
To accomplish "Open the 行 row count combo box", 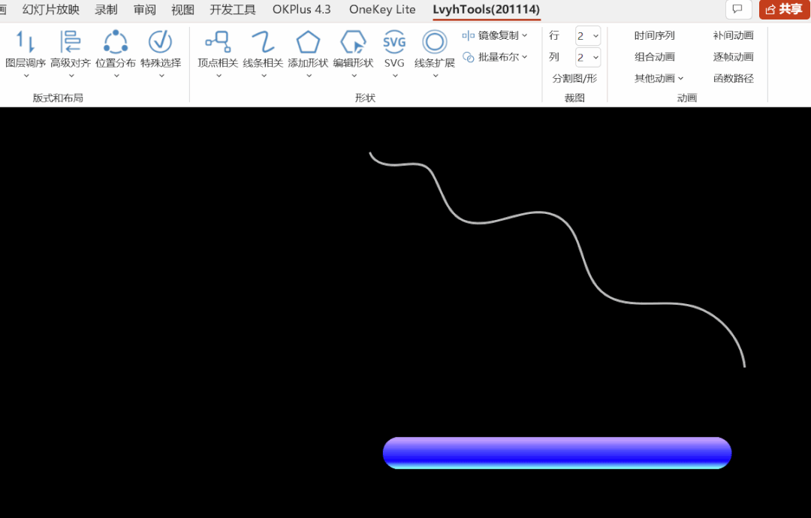I will coord(588,36).
